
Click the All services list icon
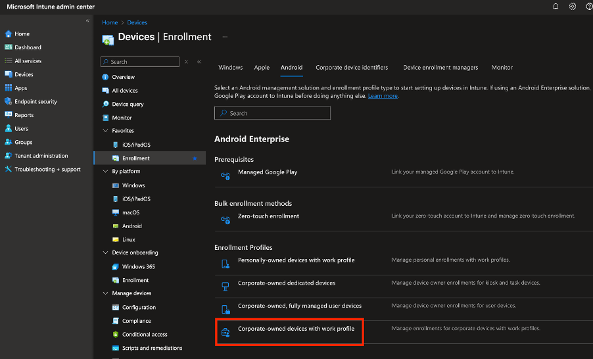point(9,61)
